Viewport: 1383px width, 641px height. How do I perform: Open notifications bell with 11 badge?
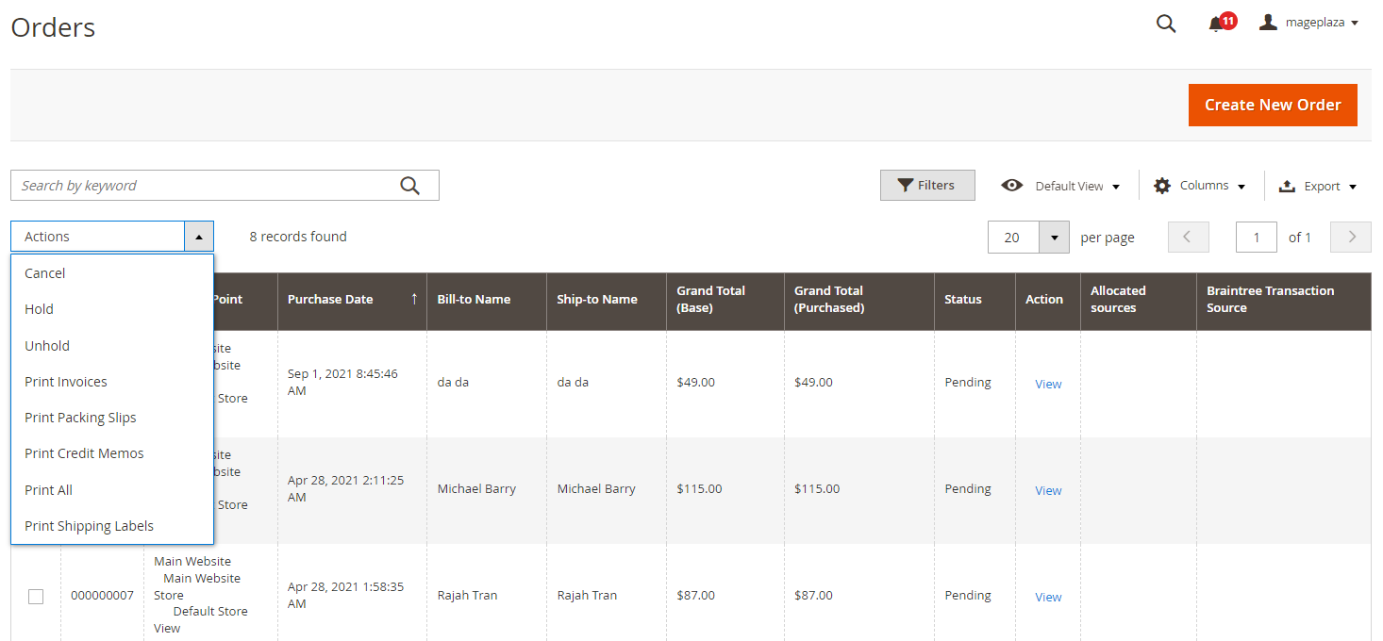(x=1221, y=23)
